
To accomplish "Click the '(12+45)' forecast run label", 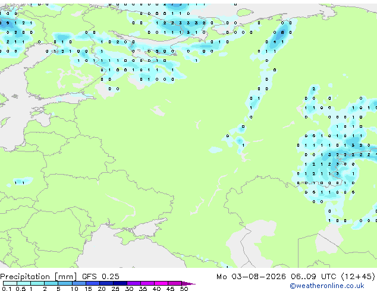I will 358,277.
